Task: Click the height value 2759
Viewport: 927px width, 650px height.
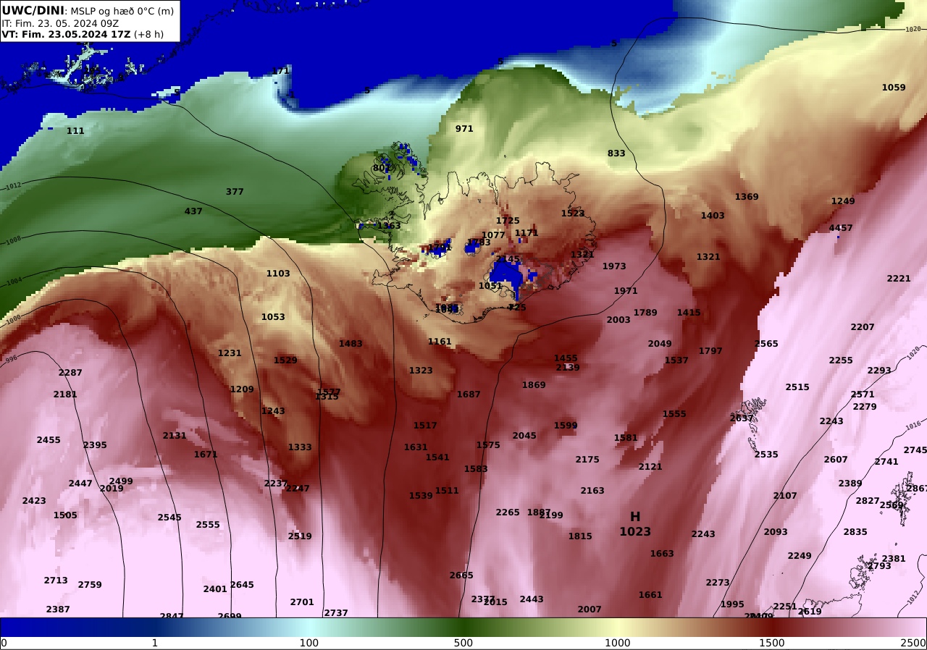Action: (90, 585)
